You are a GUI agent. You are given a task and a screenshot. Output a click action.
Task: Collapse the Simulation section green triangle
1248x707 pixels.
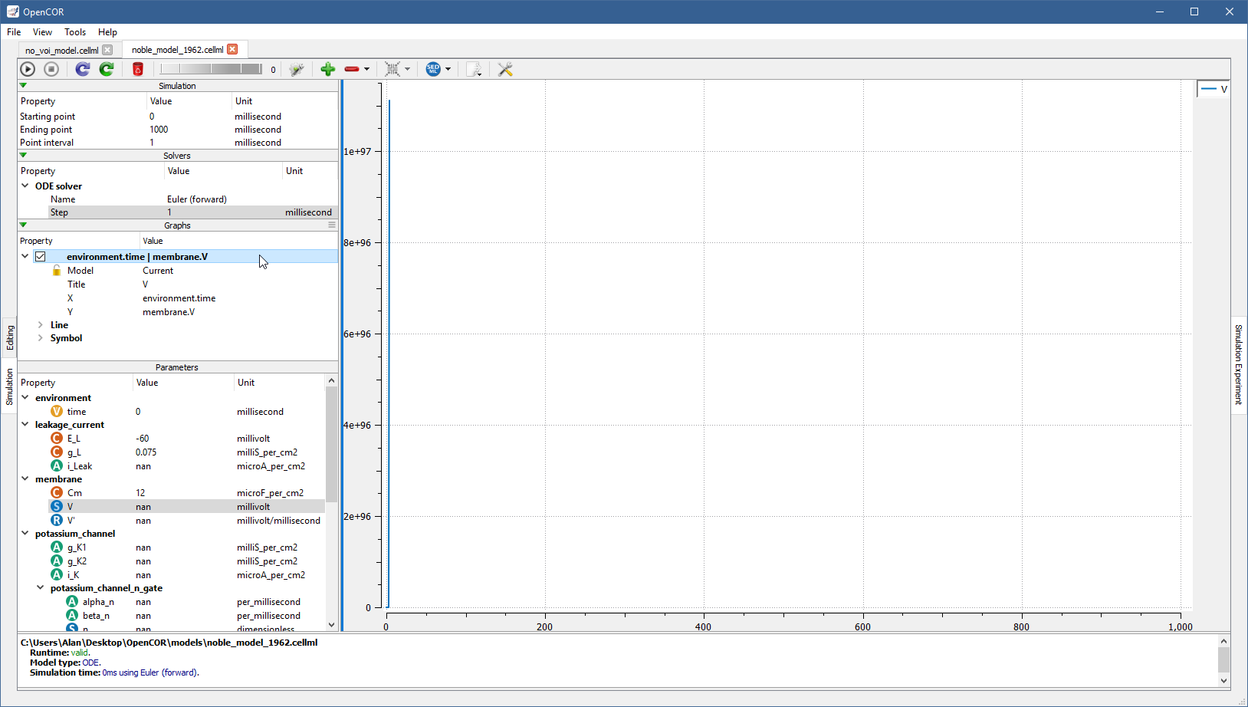[23, 86]
